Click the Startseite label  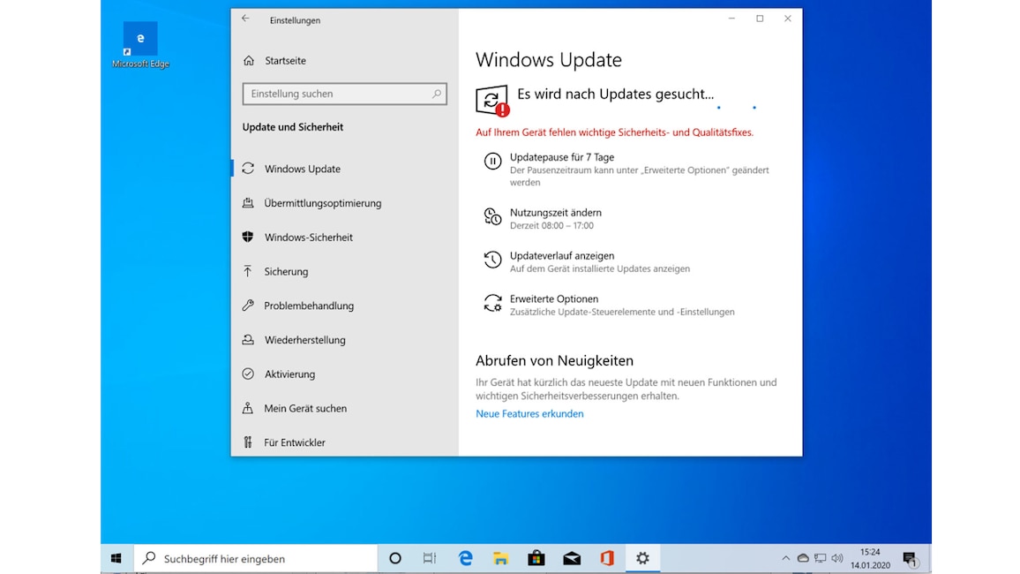pyautogui.click(x=285, y=61)
